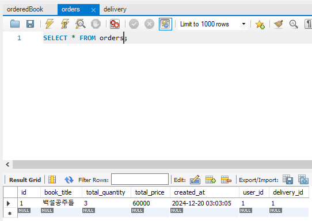Select the cell with book title 백설공주들
The height and width of the screenshot is (221, 312).
click(61, 203)
